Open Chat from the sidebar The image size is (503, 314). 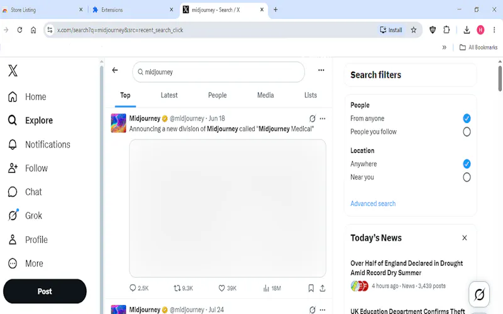tap(25, 192)
